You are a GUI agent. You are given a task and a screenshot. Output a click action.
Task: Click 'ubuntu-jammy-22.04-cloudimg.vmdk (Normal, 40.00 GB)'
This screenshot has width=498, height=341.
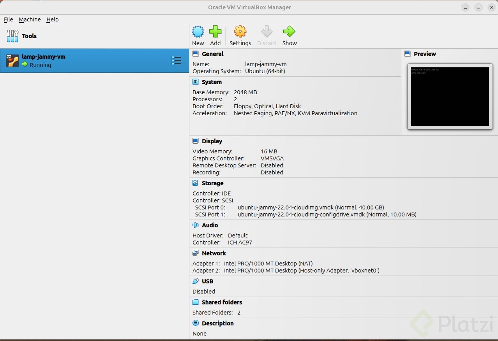(x=311, y=207)
